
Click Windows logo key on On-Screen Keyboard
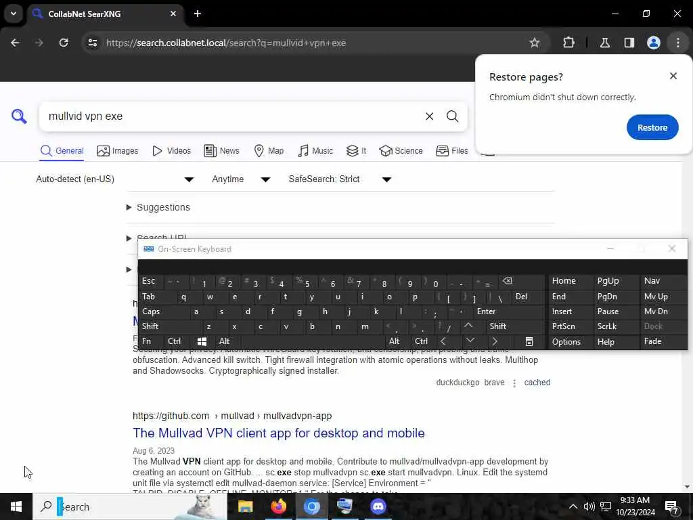[202, 341]
